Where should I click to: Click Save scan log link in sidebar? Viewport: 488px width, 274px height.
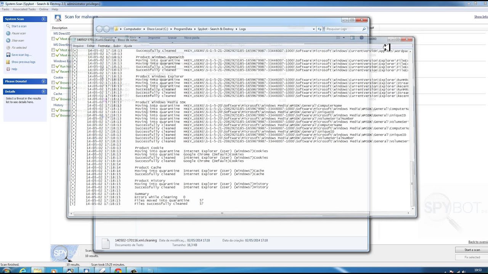point(21,55)
